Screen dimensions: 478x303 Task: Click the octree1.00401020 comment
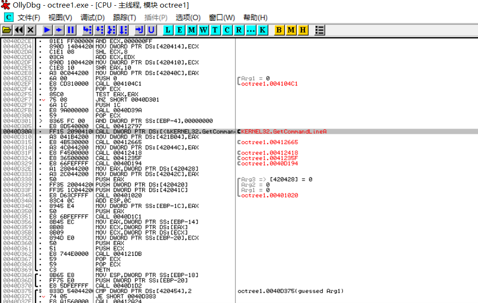click(x=269, y=195)
